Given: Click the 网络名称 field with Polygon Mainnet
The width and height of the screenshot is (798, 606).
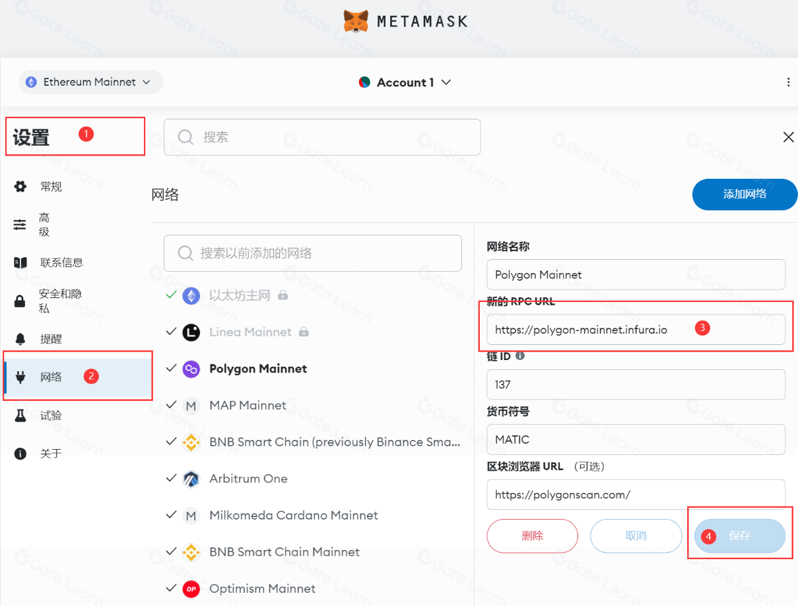Looking at the screenshot, I should tap(636, 274).
